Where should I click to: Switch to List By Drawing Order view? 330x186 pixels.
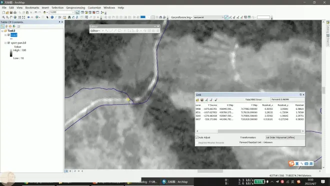click(2, 27)
